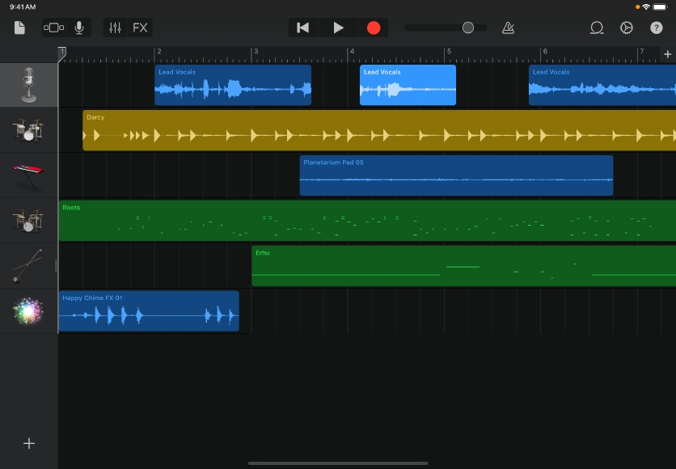Start recording with red Record button

[373, 27]
